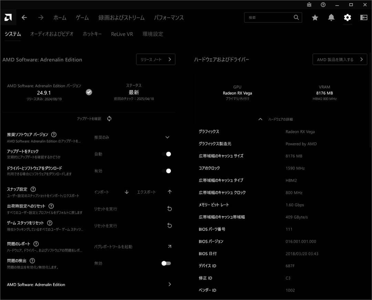
Task: Disable the 自動 update check toggle
Action: coord(168,154)
